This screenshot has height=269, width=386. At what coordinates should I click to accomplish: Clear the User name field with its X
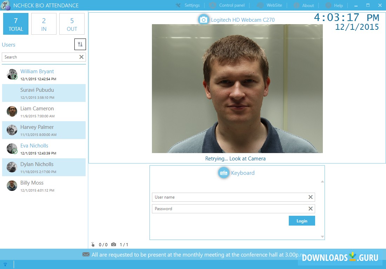pos(310,197)
